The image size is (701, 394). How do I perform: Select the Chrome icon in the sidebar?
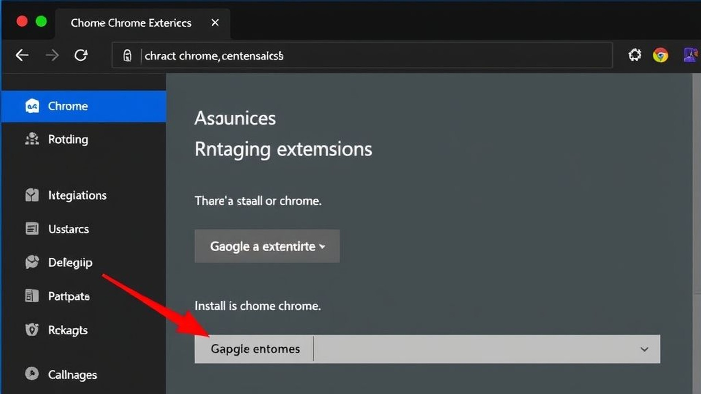click(32, 106)
